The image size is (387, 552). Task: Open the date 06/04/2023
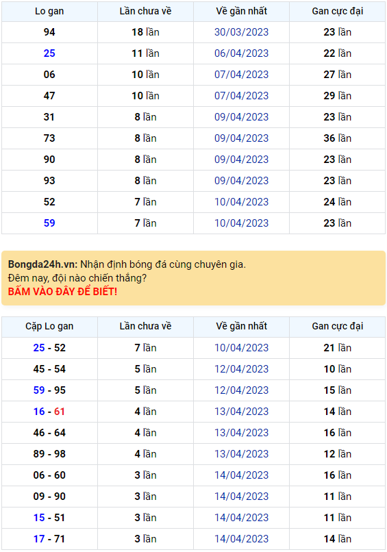[x=242, y=53]
